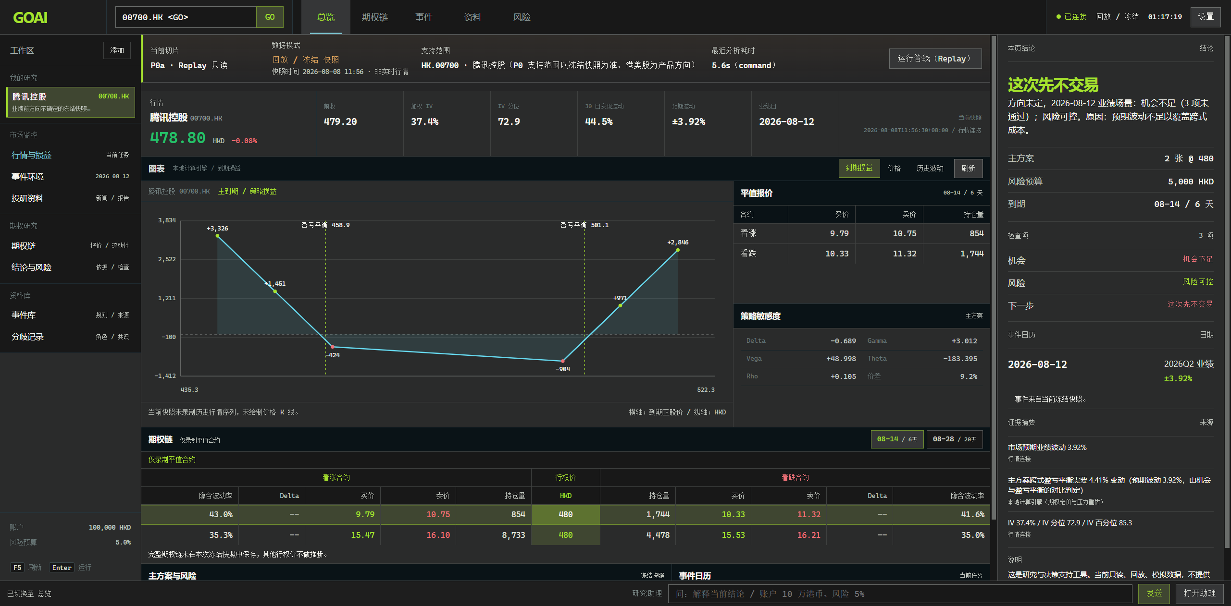Screen dimensions: 1231x606
Task: Click the 478.80 last price value
Action: [x=178, y=138]
